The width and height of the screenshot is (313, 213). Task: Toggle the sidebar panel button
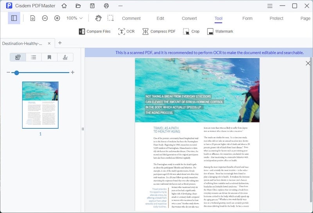(x=14, y=18)
